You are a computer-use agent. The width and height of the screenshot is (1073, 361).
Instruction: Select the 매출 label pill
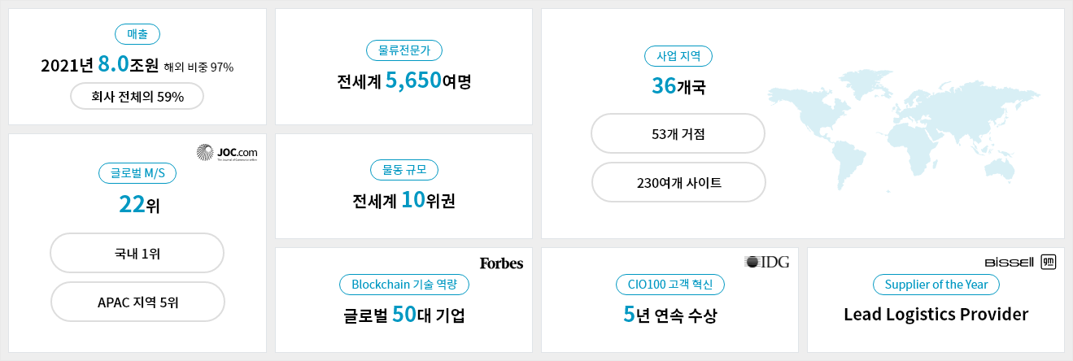click(x=137, y=34)
